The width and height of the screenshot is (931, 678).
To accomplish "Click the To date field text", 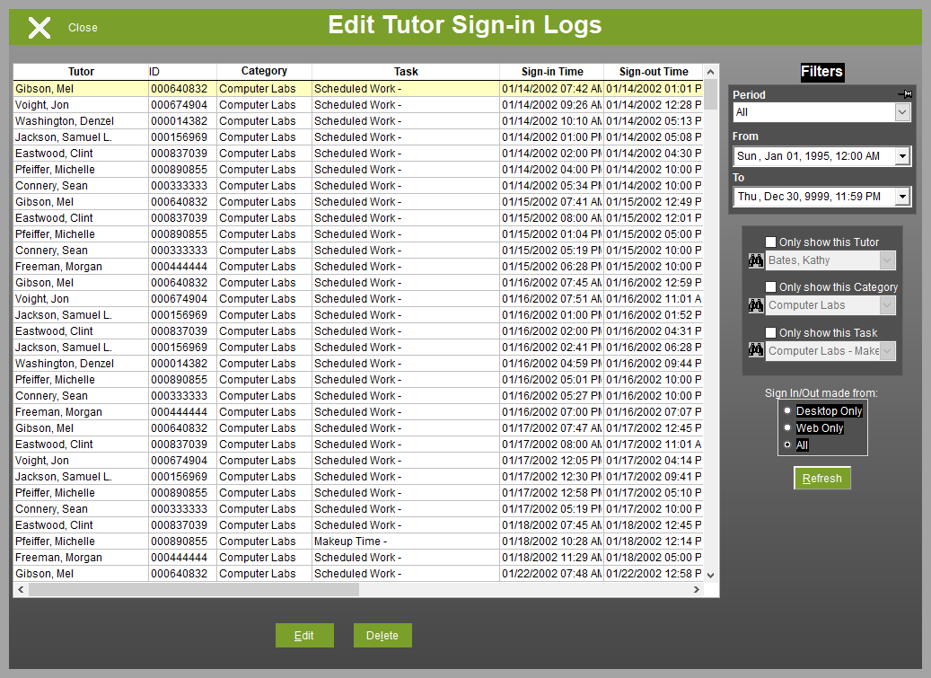I will tap(809, 197).
